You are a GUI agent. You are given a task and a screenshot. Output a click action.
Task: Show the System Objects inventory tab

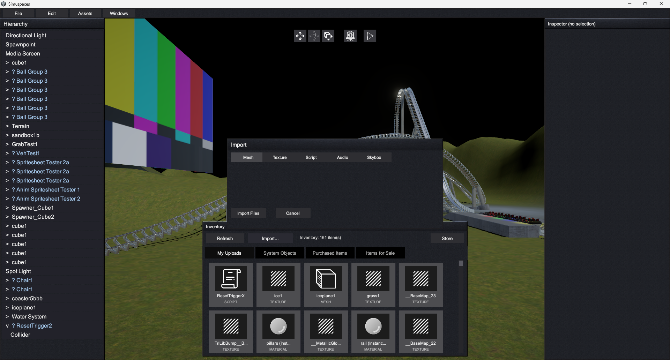point(280,253)
